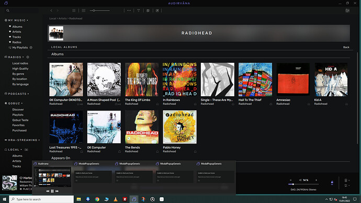Image resolution: width=361 pixels, height=203 pixels.
Task: Select Radios under My Music
Action: [x=17, y=42]
